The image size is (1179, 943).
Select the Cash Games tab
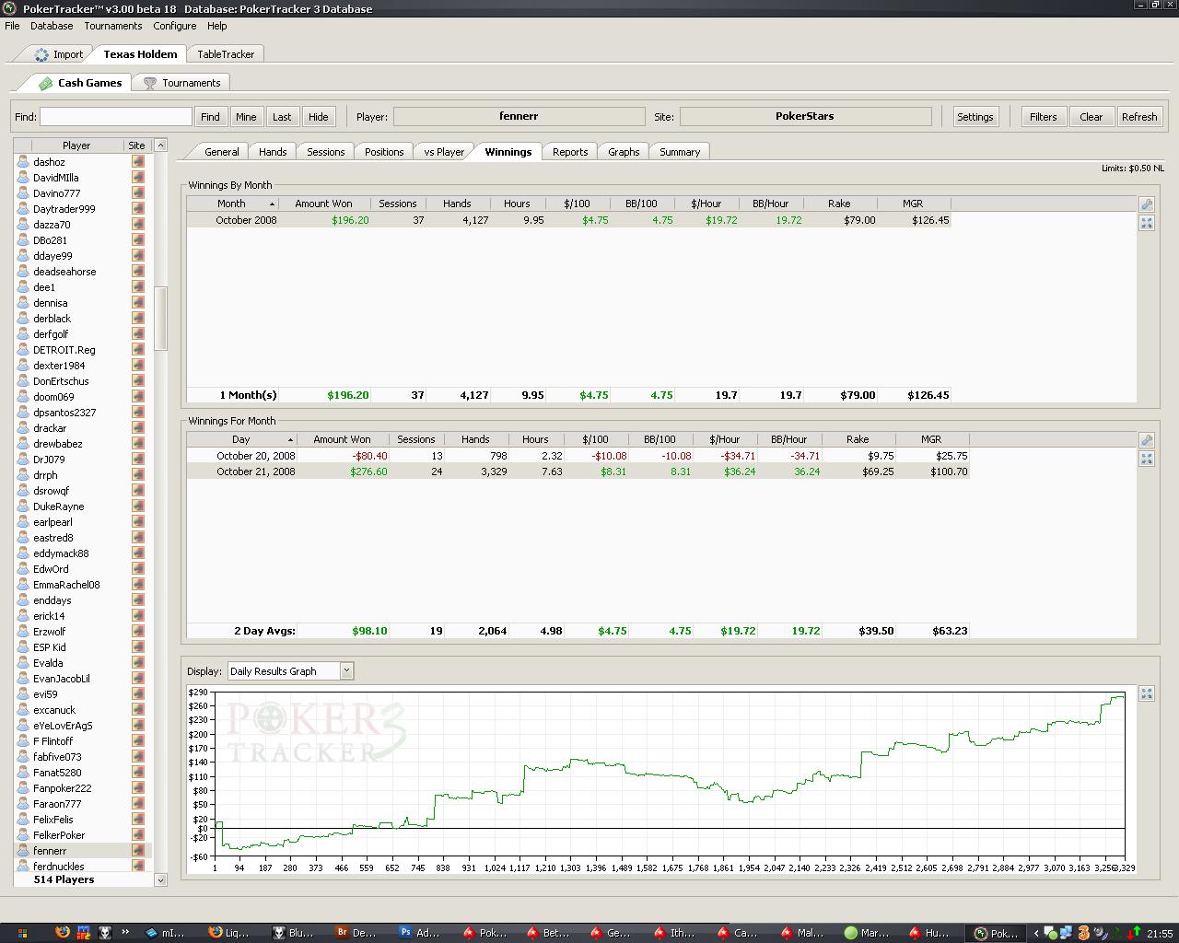point(79,83)
